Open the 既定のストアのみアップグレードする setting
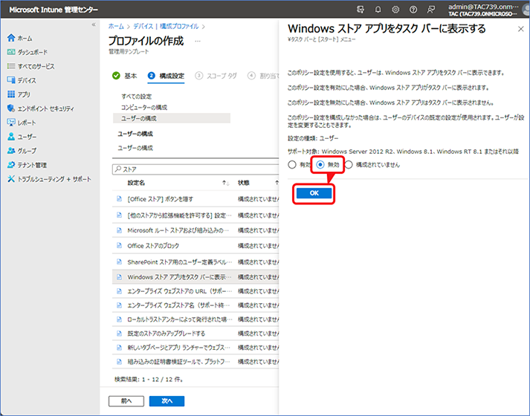This screenshot has height=416, width=530. click(x=167, y=334)
